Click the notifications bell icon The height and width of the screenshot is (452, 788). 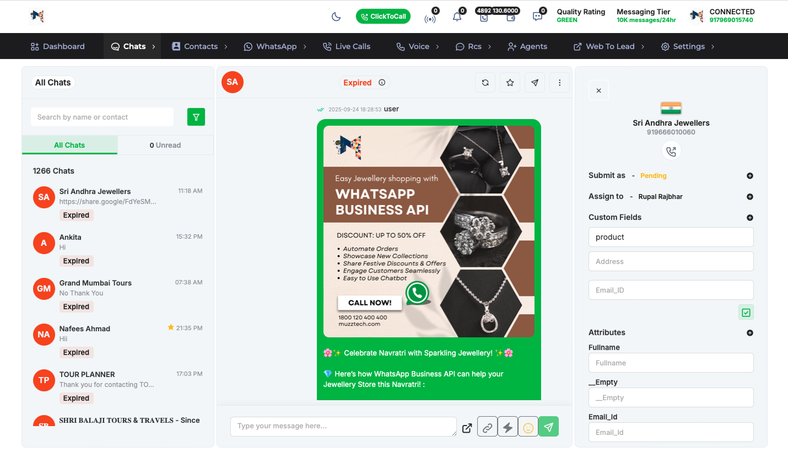(457, 17)
